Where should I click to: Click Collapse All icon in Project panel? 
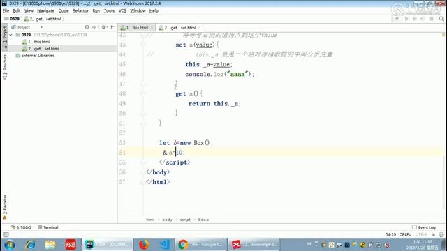pos(94,27)
